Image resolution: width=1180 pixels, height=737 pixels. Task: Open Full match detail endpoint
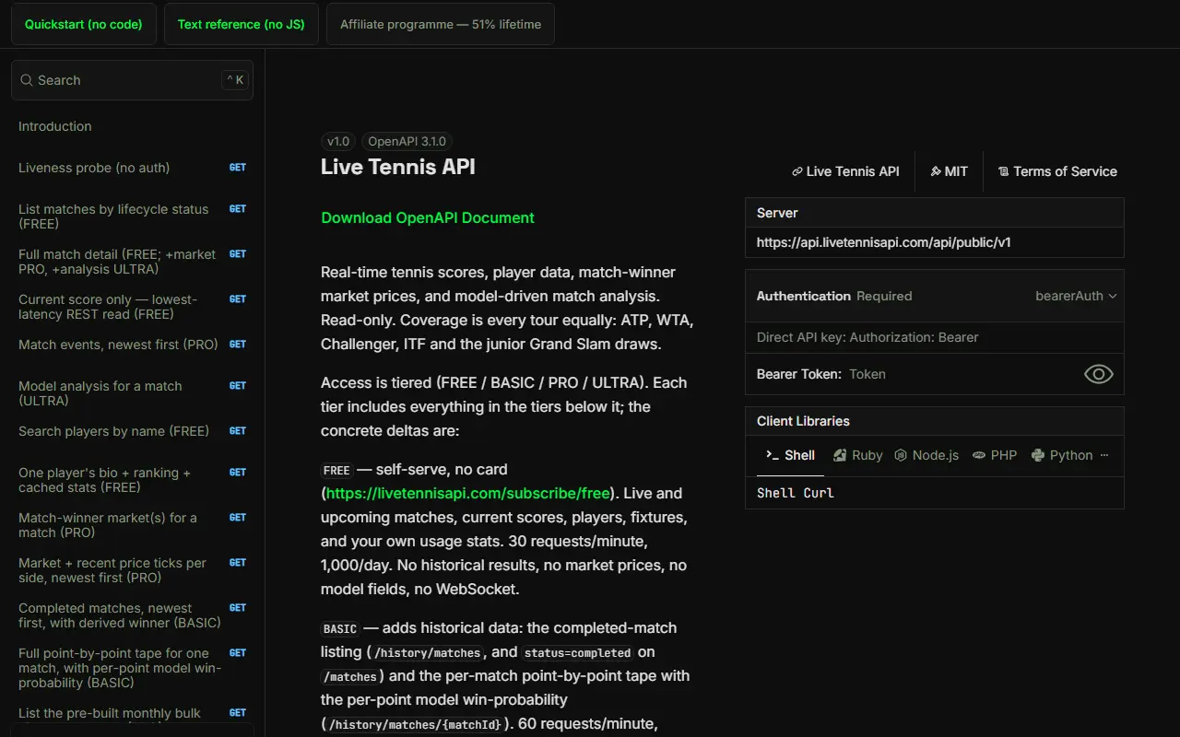point(132,262)
